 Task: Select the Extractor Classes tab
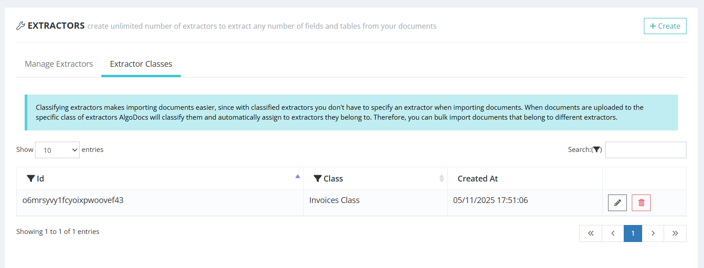pos(141,64)
